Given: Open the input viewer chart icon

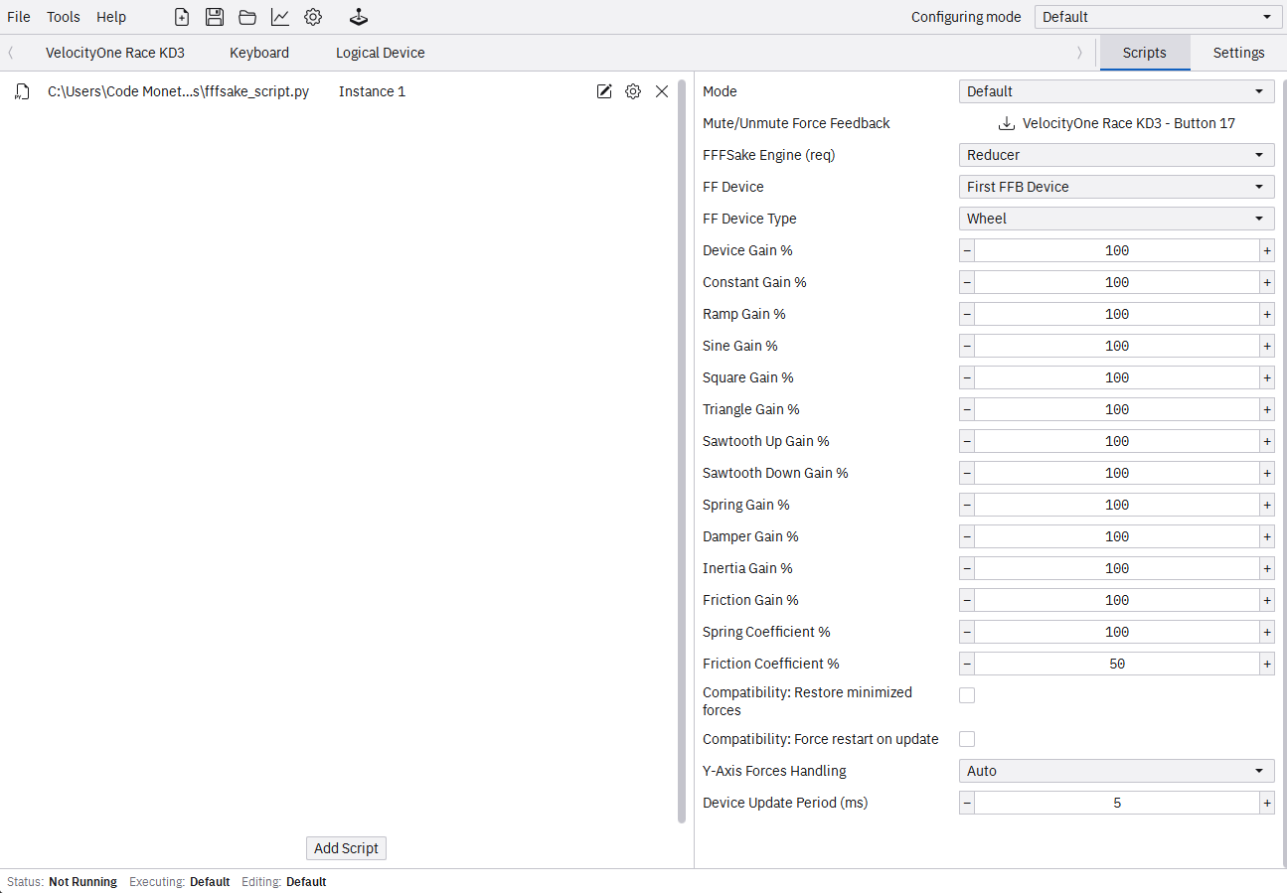Looking at the screenshot, I should 280,17.
